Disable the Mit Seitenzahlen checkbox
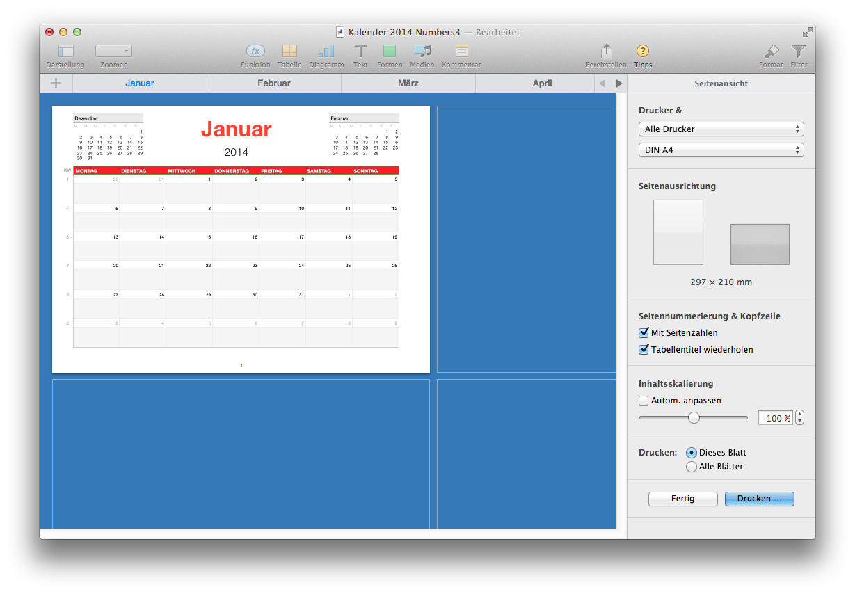 tap(644, 333)
